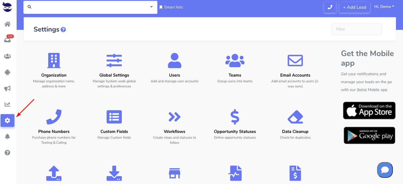Open Global Settings sliders icon
403x184 pixels.
point(114,60)
